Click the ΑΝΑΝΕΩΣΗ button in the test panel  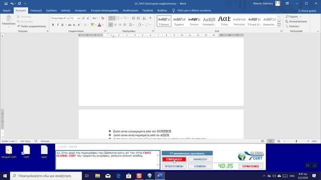200,159
